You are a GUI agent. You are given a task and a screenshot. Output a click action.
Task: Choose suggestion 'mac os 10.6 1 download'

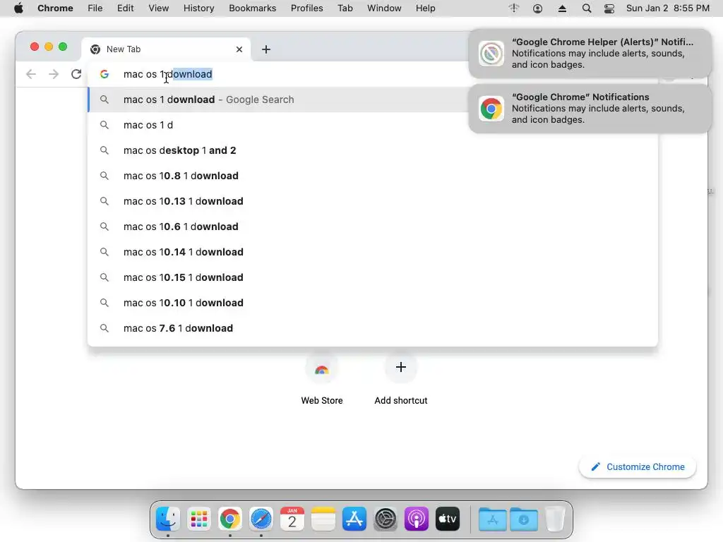(x=373, y=227)
